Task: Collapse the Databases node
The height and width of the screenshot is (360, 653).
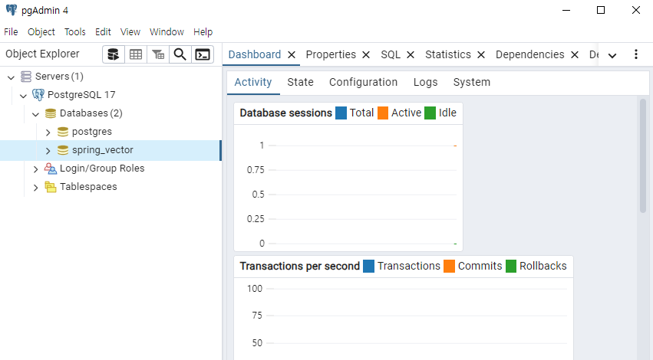Action: (x=36, y=114)
